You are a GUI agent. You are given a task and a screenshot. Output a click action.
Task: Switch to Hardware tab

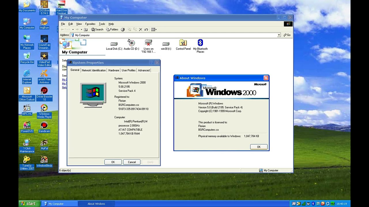(x=114, y=70)
